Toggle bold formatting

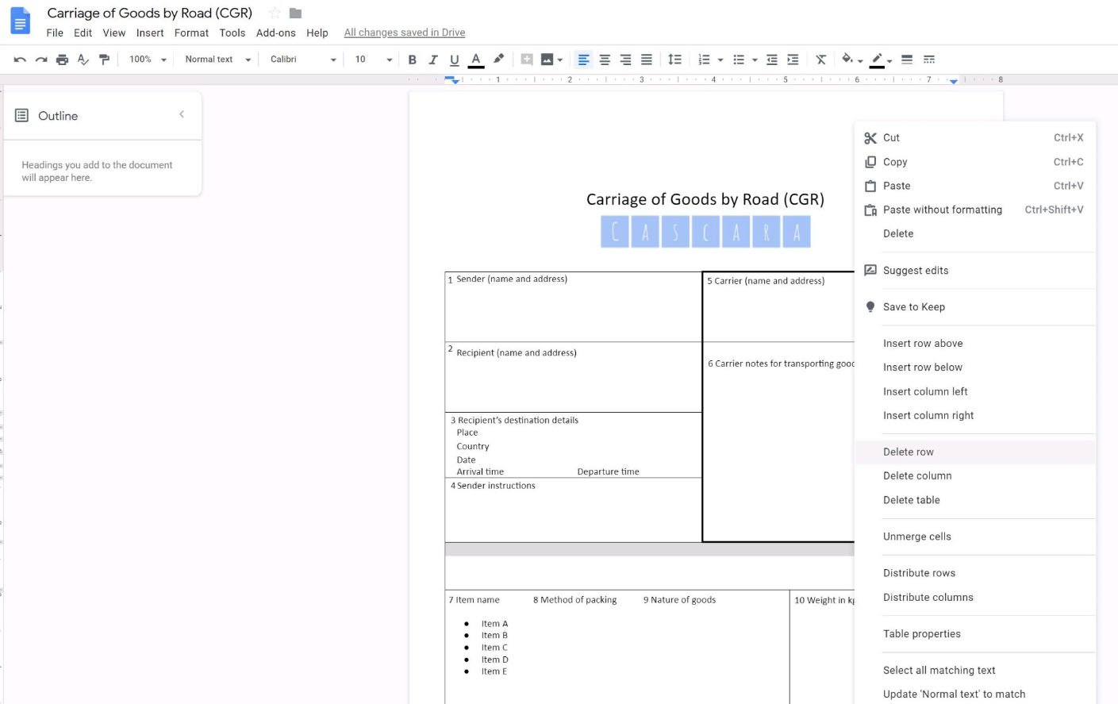412,60
